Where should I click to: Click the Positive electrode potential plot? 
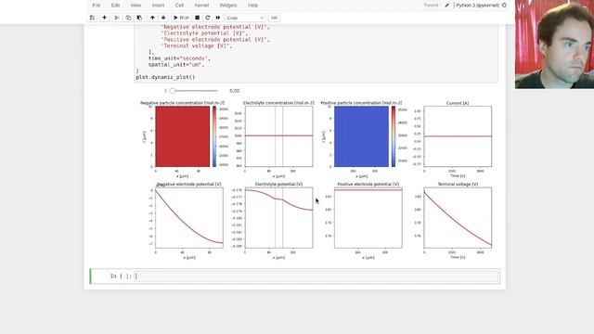pyautogui.click(x=368, y=218)
